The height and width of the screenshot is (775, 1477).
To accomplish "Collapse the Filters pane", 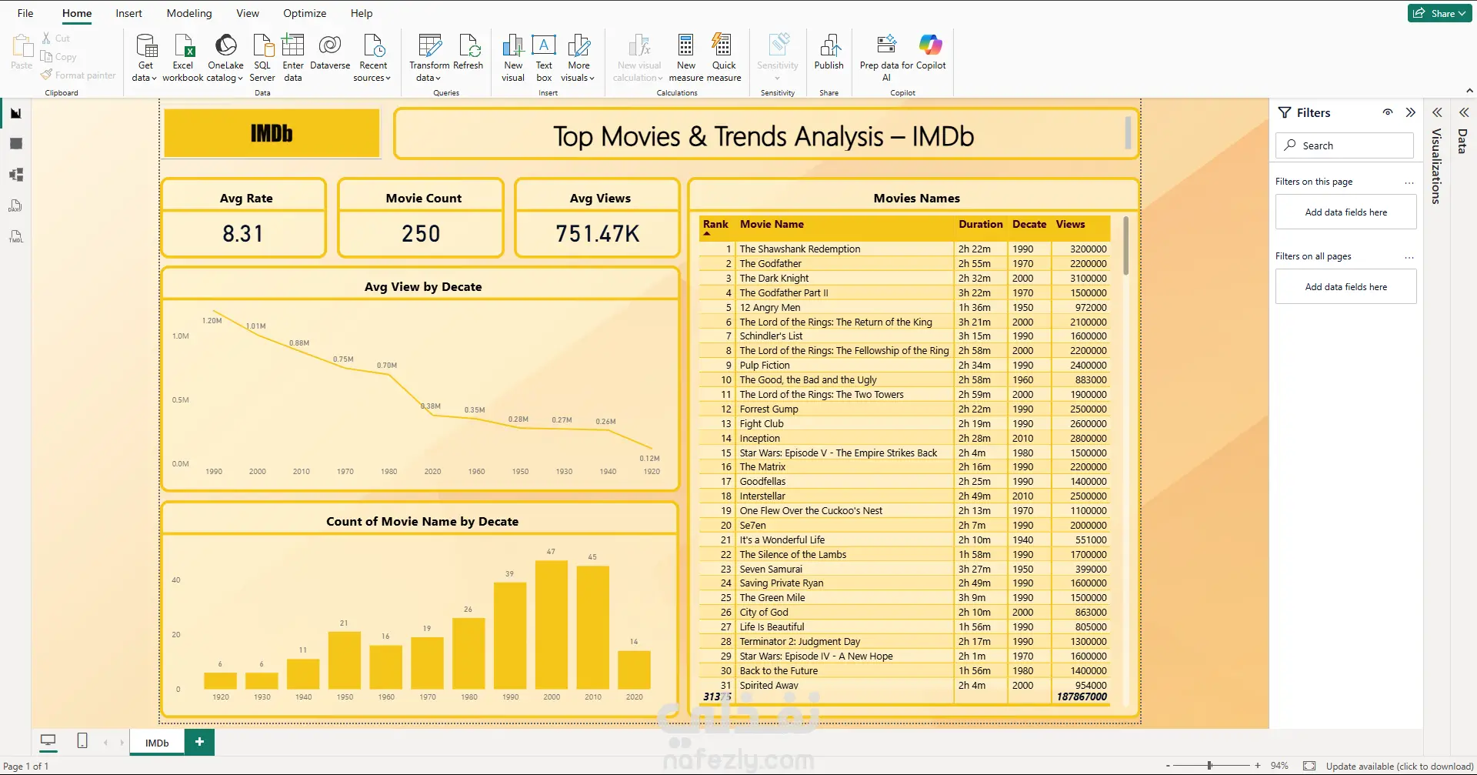I will tap(1411, 112).
